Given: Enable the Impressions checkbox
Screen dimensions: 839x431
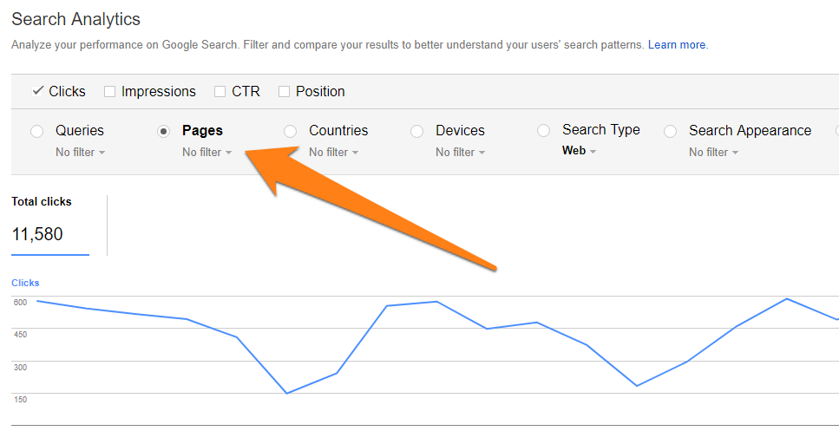Looking at the screenshot, I should (x=110, y=91).
